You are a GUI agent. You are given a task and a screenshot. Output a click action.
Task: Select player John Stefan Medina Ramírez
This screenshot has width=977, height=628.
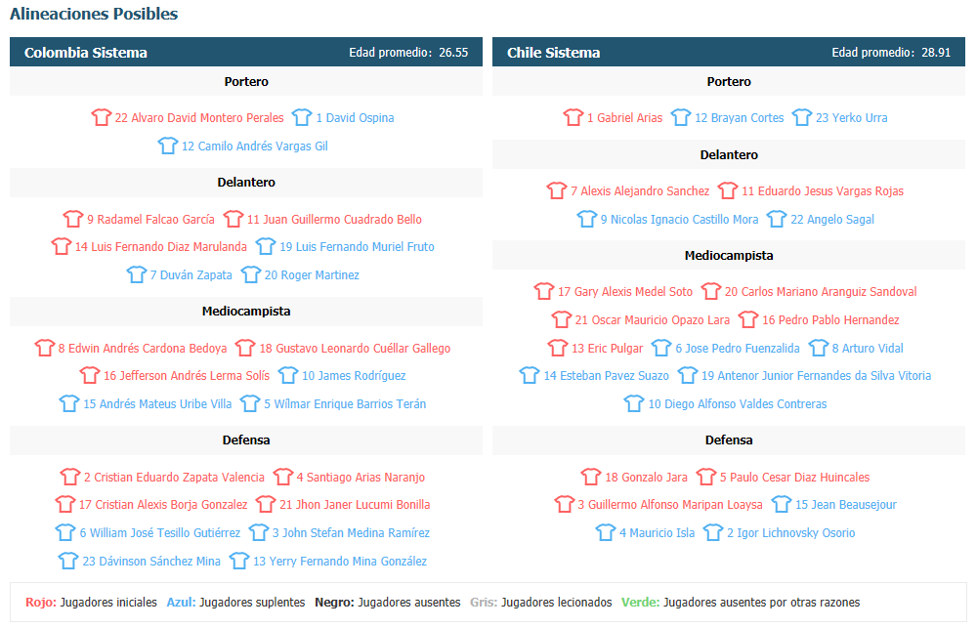click(x=351, y=532)
